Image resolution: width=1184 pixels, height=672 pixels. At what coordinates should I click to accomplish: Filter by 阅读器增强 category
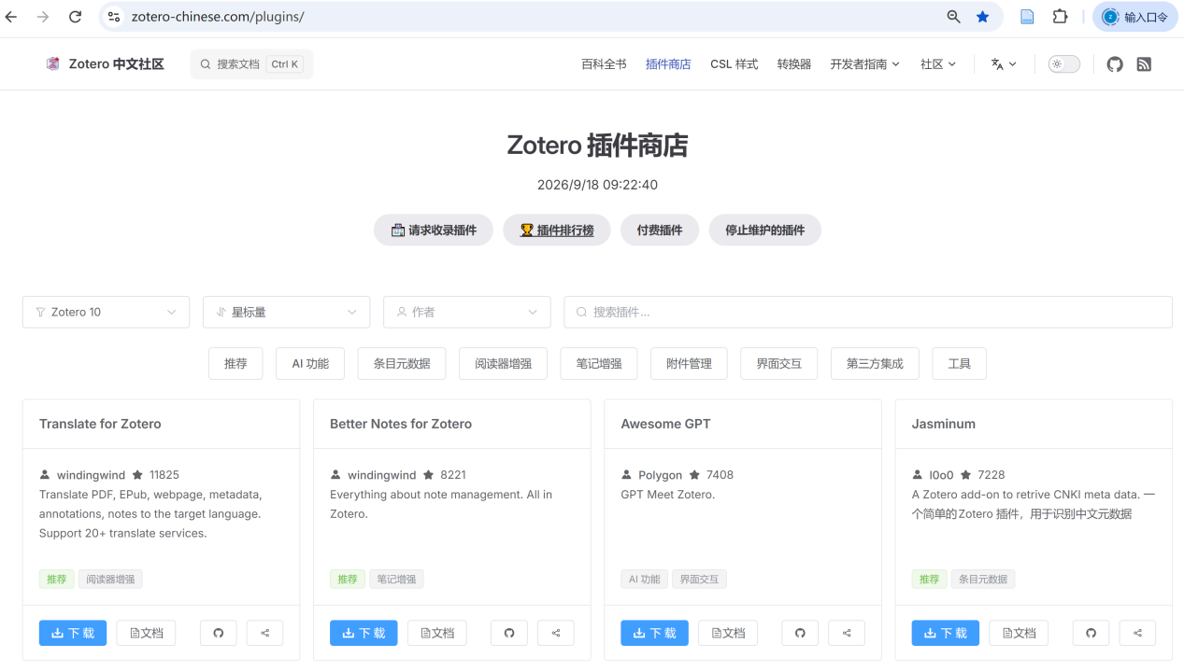(504, 363)
